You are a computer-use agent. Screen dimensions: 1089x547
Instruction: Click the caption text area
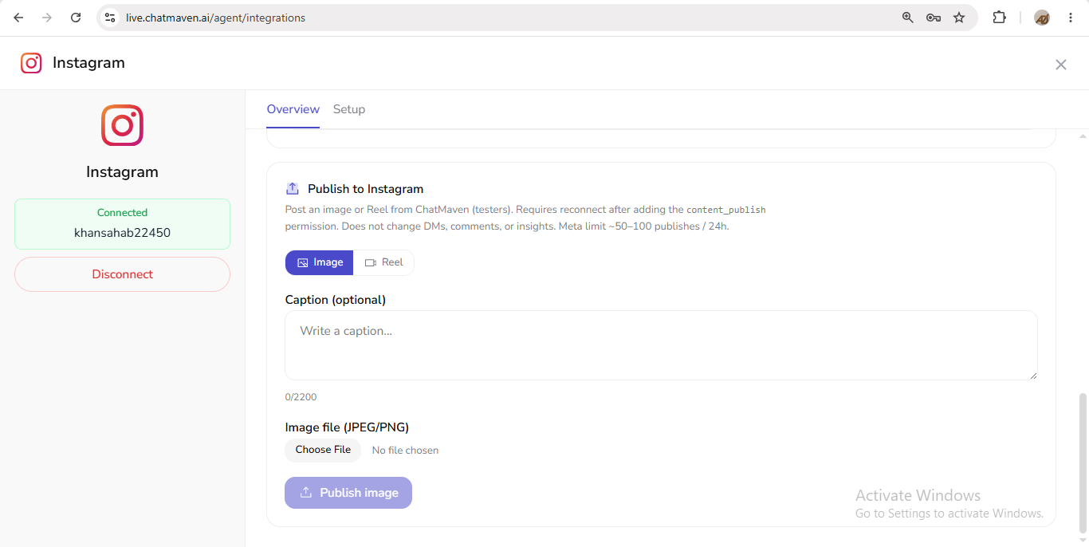tap(661, 345)
